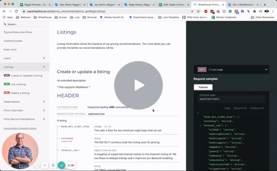277x171 pixels.
Task: Open Partner Credential bookmark
Action: click(x=225, y=17)
